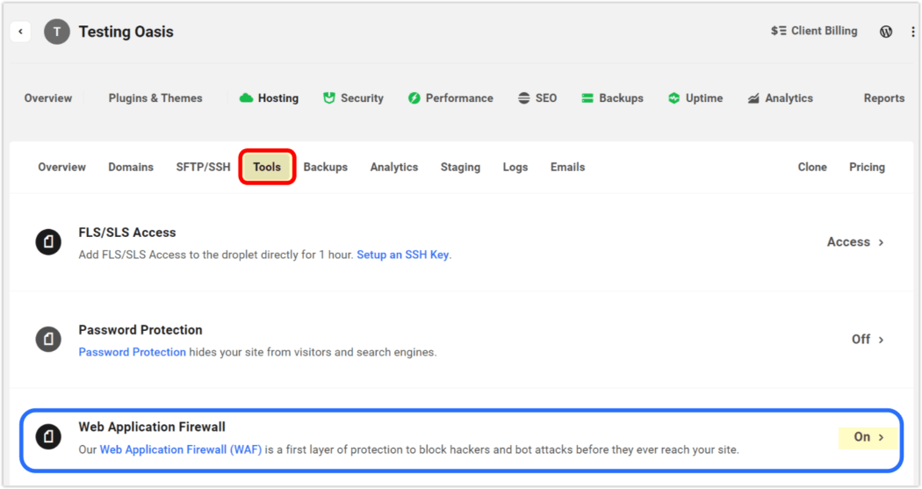Switch to the Security section
The width and height of the screenshot is (922, 489).
pyautogui.click(x=353, y=98)
